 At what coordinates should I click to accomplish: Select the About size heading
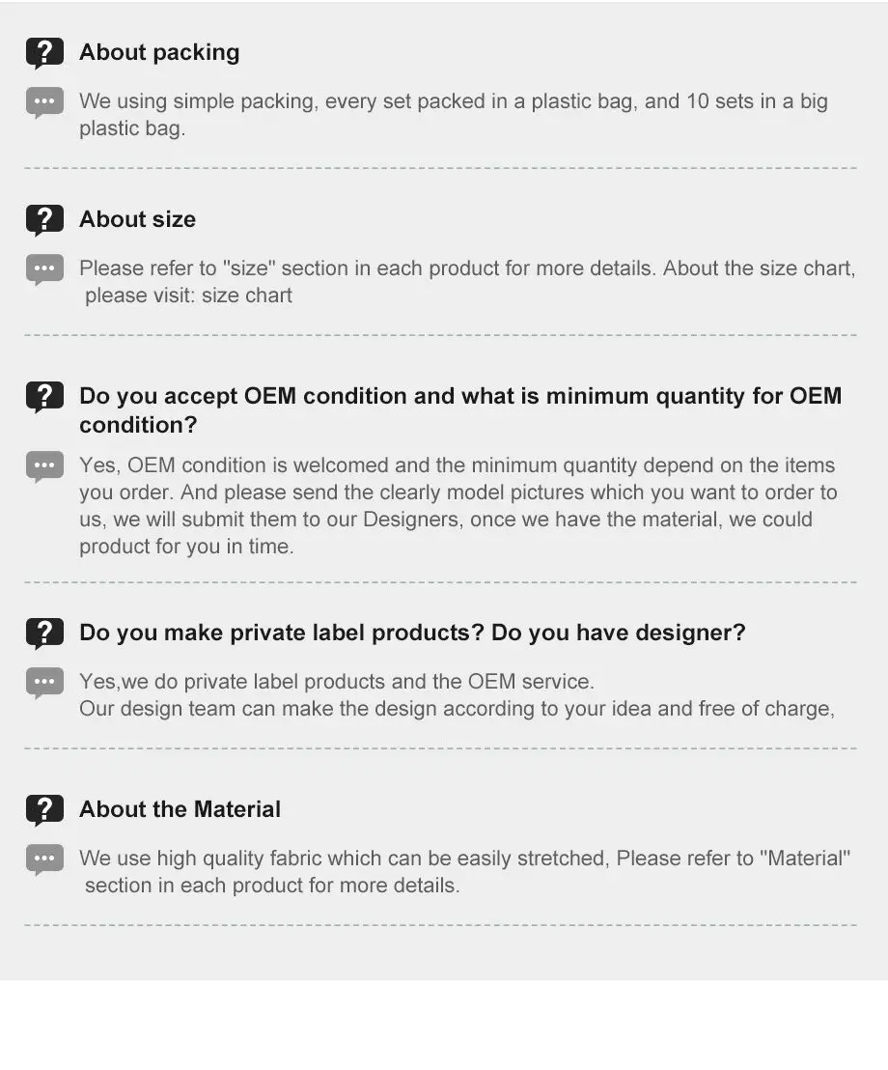137,219
